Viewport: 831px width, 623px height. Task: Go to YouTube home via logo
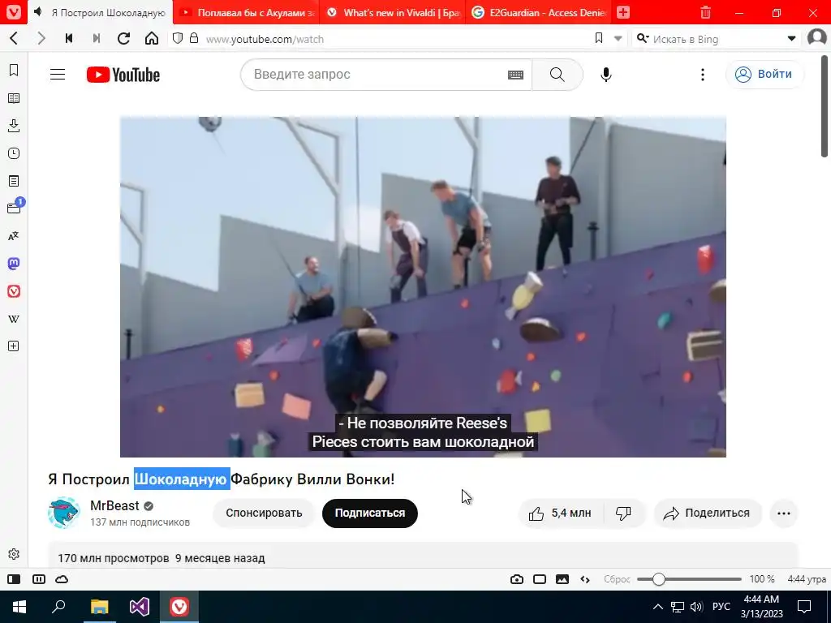click(x=123, y=75)
